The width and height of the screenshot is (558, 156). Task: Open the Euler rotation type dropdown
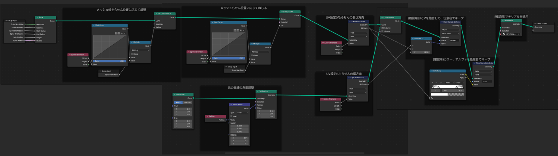coord(243,113)
